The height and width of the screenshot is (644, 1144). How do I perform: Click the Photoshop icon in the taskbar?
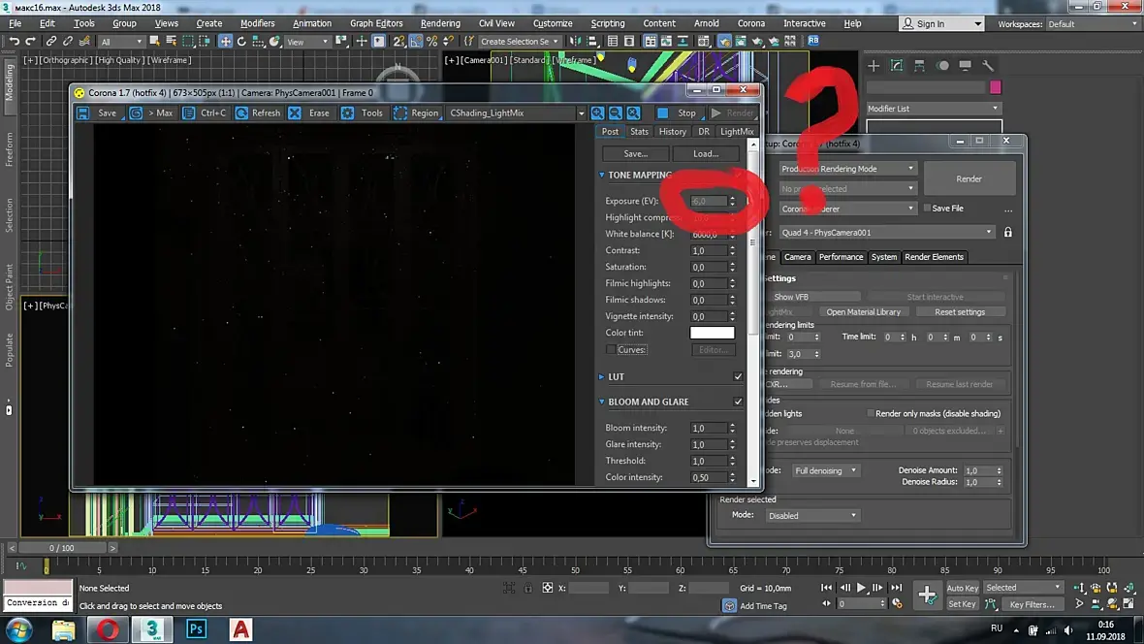tap(197, 629)
